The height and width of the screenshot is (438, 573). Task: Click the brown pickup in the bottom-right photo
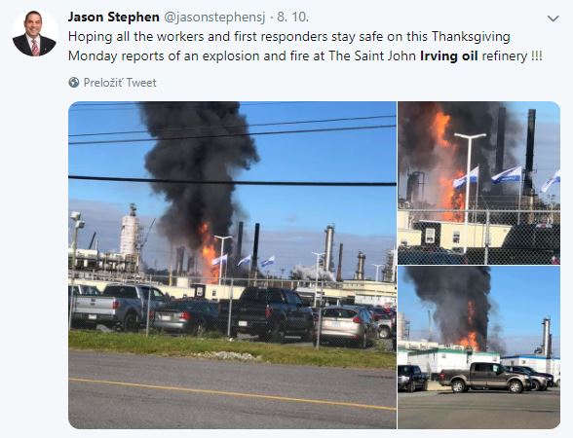point(485,378)
